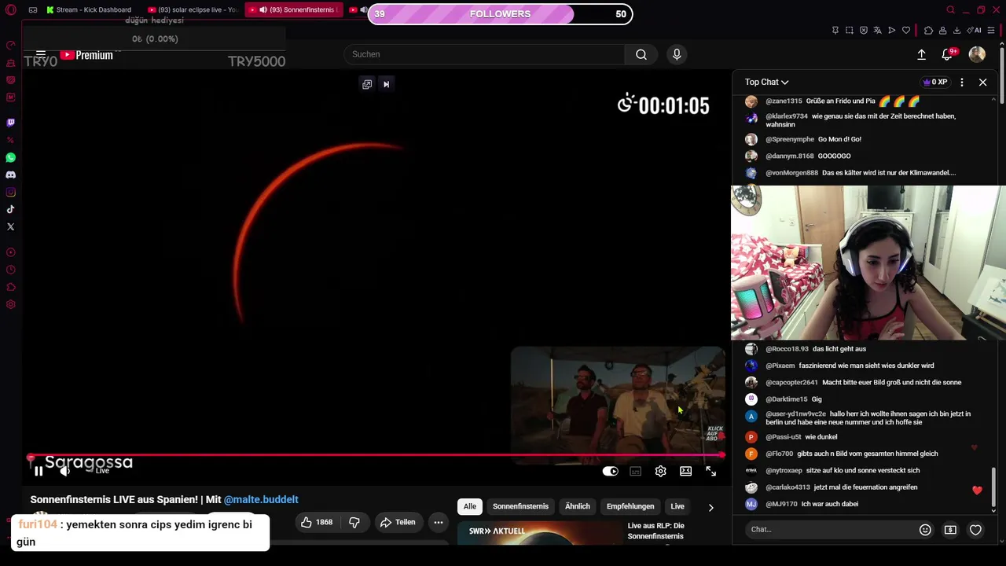Toggle the autoplay switch in player controls
Viewport: 1006px width, 566px height.
610,471
